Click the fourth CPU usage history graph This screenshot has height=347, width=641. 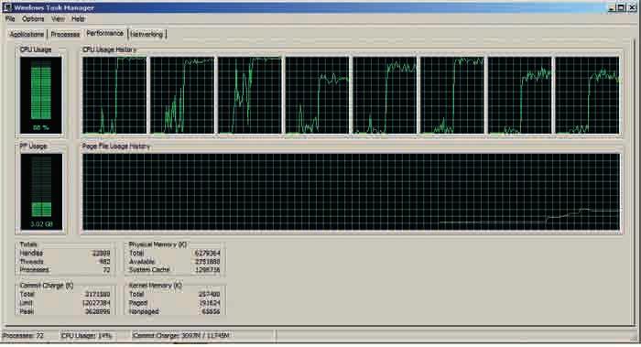(317, 95)
